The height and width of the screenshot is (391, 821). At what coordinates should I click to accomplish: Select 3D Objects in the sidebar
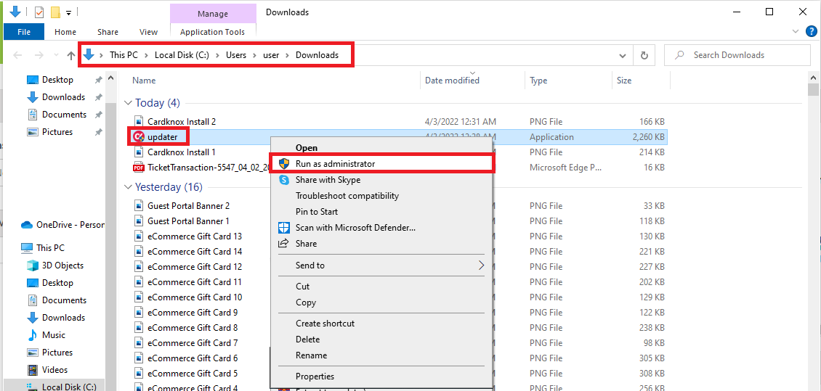tap(62, 266)
